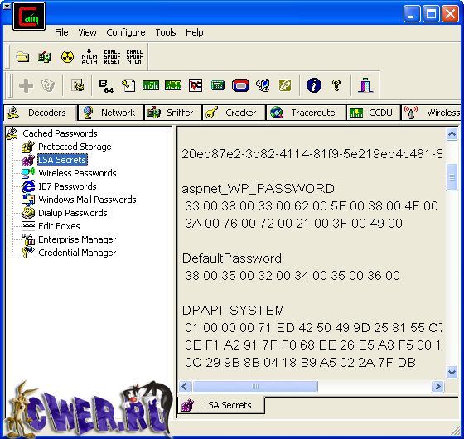The height and width of the screenshot is (439, 464).
Task: Open the VPN password decoder icon
Action: pyautogui.click(x=173, y=86)
